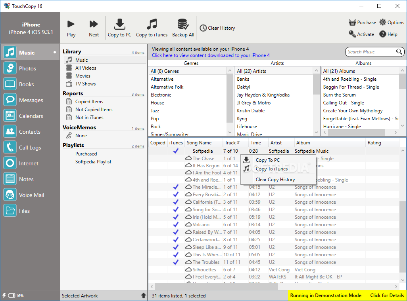Click the battery 16% status indicator

pyautogui.click(x=13, y=295)
